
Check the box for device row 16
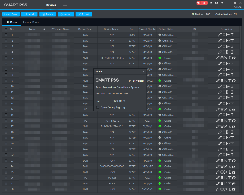[6, 121]
